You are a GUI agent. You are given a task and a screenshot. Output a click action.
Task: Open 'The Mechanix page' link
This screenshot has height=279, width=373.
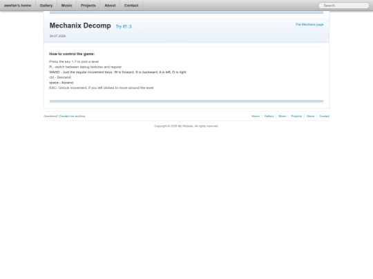pos(309,24)
